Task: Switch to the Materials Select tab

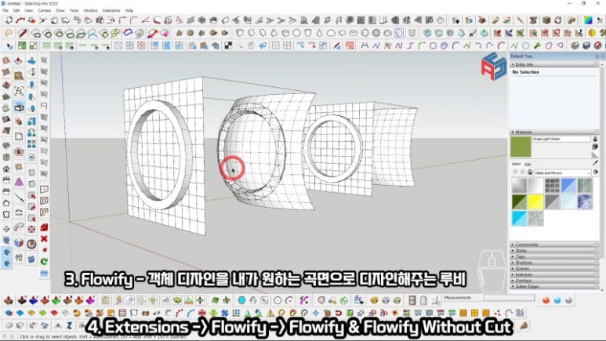Action: pyautogui.click(x=517, y=164)
